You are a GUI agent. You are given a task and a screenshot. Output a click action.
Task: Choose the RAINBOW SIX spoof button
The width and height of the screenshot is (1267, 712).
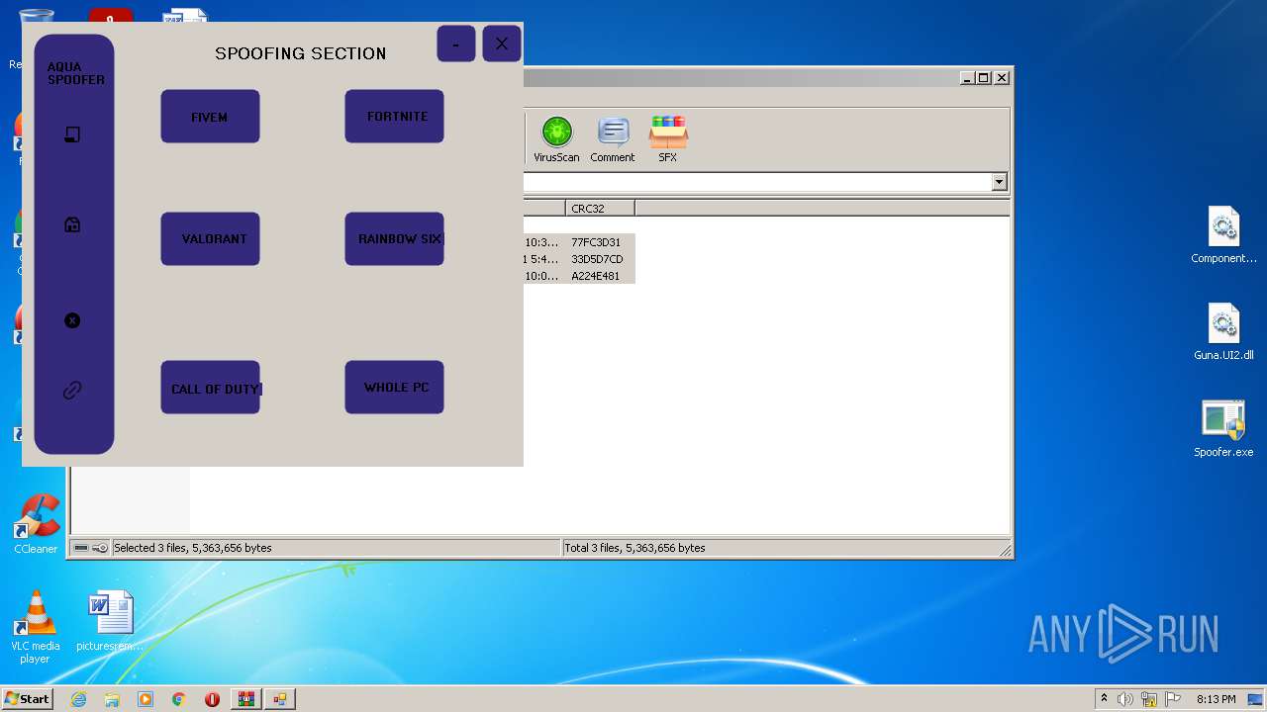pyautogui.click(x=394, y=238)
